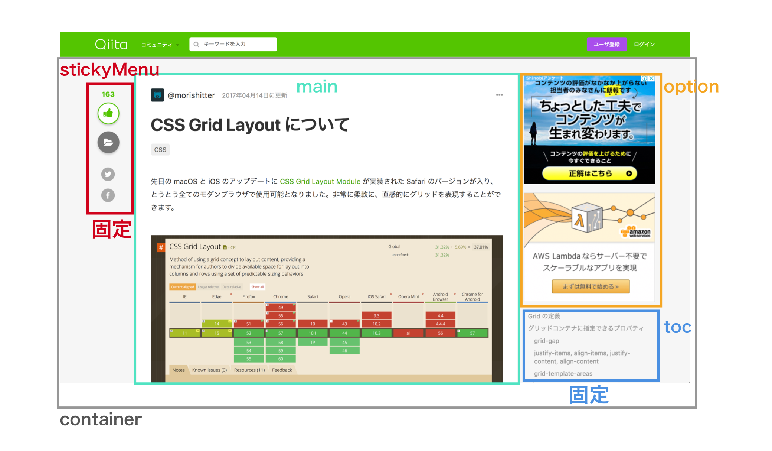Click まずは無料で始める ad button
Screen dimensions: 772x451
coord(591,286)
